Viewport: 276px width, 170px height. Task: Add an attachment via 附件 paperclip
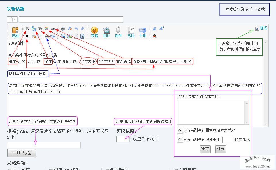tap(118, 32)
